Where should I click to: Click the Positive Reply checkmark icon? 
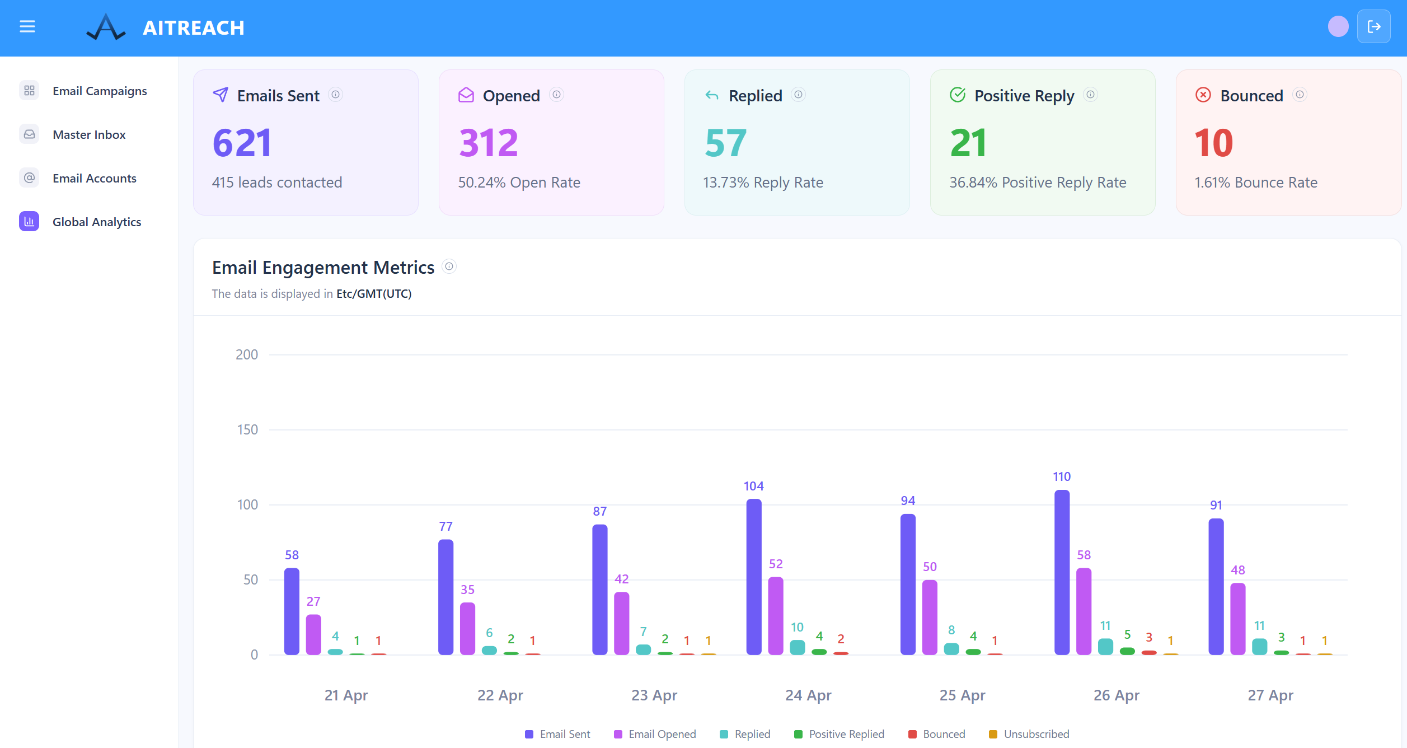(x=958, y=95)
